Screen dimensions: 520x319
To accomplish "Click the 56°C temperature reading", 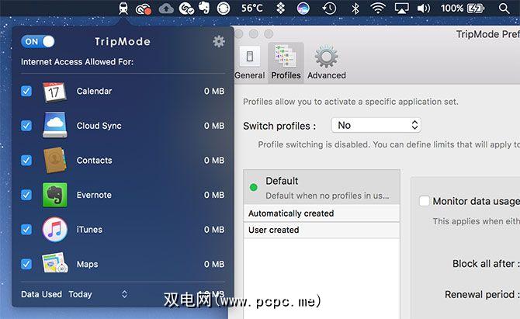I will [252, 8].
